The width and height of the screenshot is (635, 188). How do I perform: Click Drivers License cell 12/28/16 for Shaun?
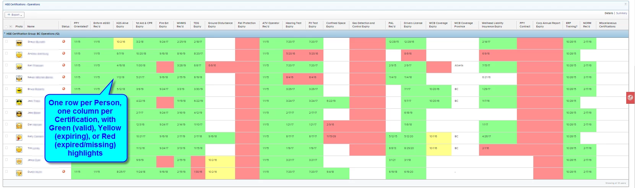413,43
